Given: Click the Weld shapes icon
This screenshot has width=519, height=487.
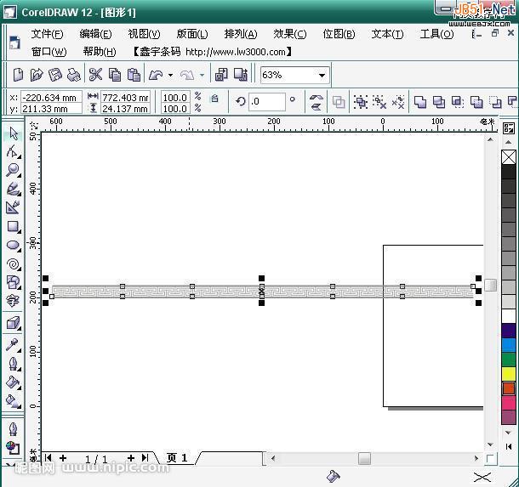Looking at the screenshot, I should click(x=420, y=102).
